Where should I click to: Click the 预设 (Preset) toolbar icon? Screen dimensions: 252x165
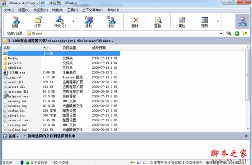click(x=60, y=21)
